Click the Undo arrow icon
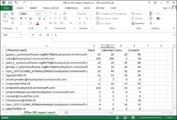Image resolution: width=177 pixels, height=120 pixels. (x=16, y=2)
